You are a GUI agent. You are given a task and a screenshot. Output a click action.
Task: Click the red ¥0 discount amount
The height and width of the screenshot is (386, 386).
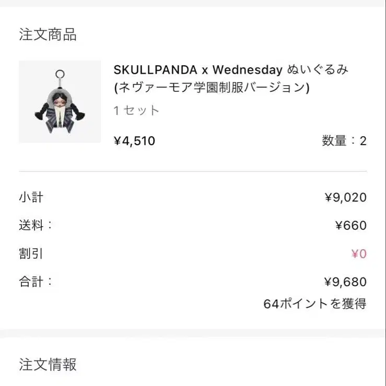coord(358,254)
